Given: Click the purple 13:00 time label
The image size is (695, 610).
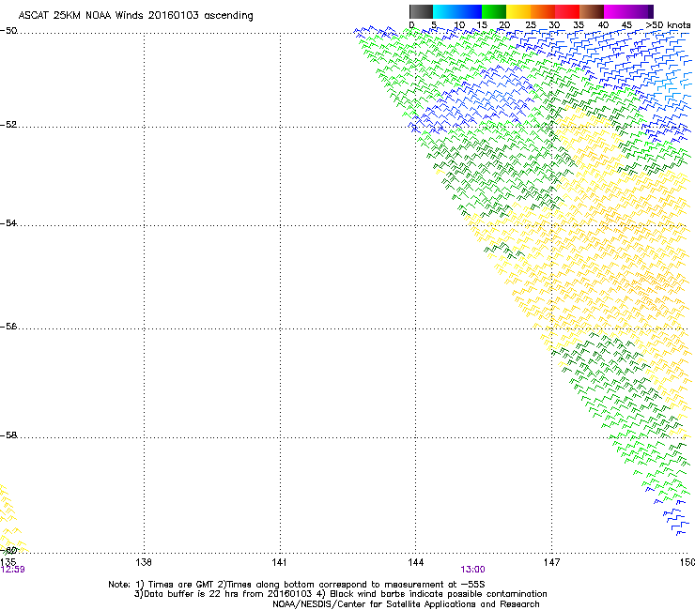Looking at the screenshot, I should [x=472, y=570].
